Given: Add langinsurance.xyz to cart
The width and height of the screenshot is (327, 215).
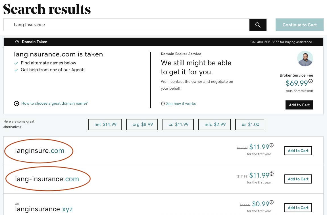Looking at the screenshot, I should tap(298, 208).
